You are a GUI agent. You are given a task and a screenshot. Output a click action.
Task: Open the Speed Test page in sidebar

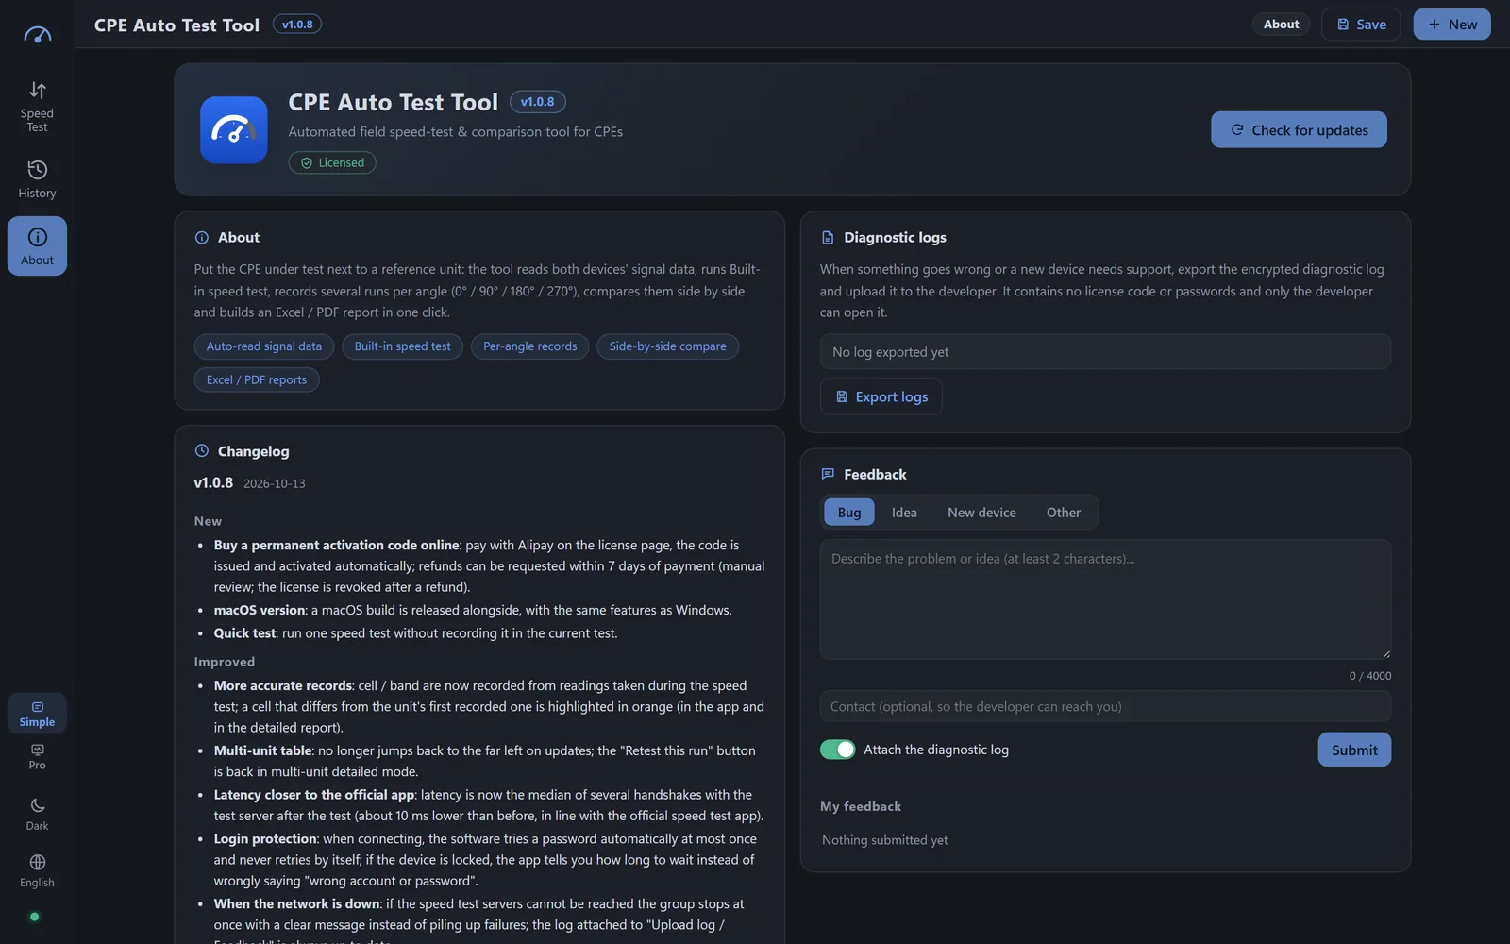[37, 106]
